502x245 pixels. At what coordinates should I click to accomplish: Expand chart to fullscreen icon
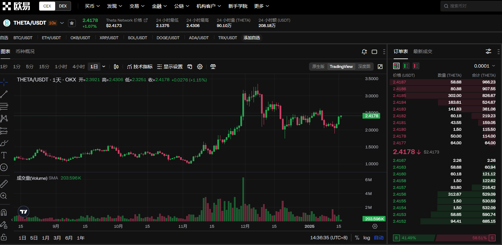pos(380,67)
